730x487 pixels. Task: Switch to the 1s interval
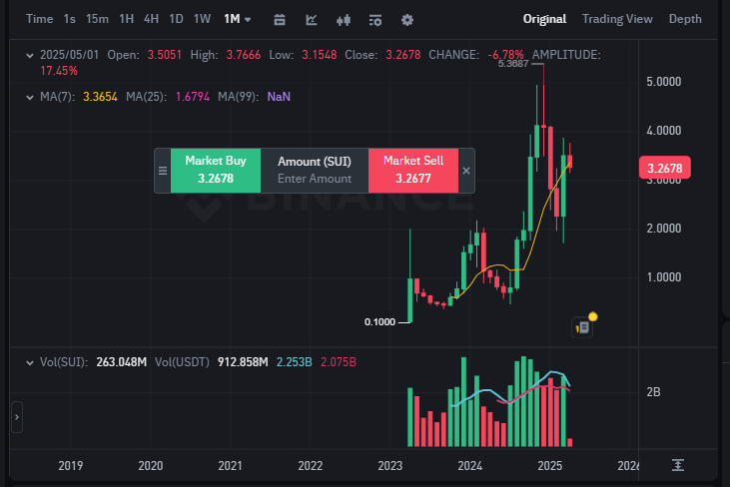(69, 19)
